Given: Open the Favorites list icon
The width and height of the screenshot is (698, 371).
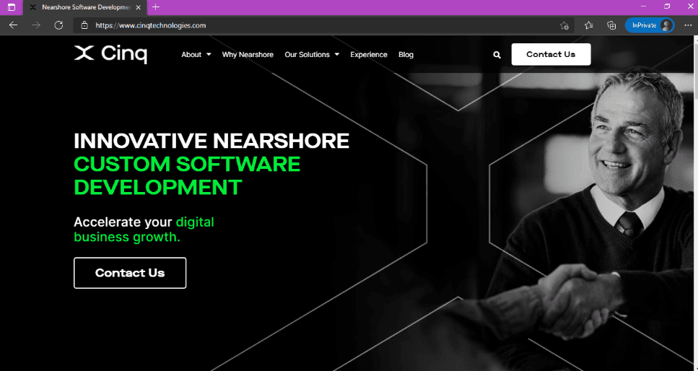Looking at the screenshot, I should tap(589, 25).
